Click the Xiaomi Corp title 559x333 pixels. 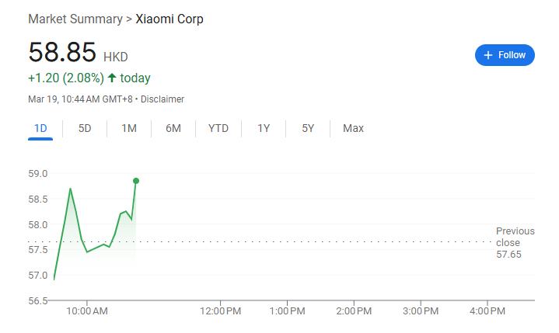(x=169, y=19)
